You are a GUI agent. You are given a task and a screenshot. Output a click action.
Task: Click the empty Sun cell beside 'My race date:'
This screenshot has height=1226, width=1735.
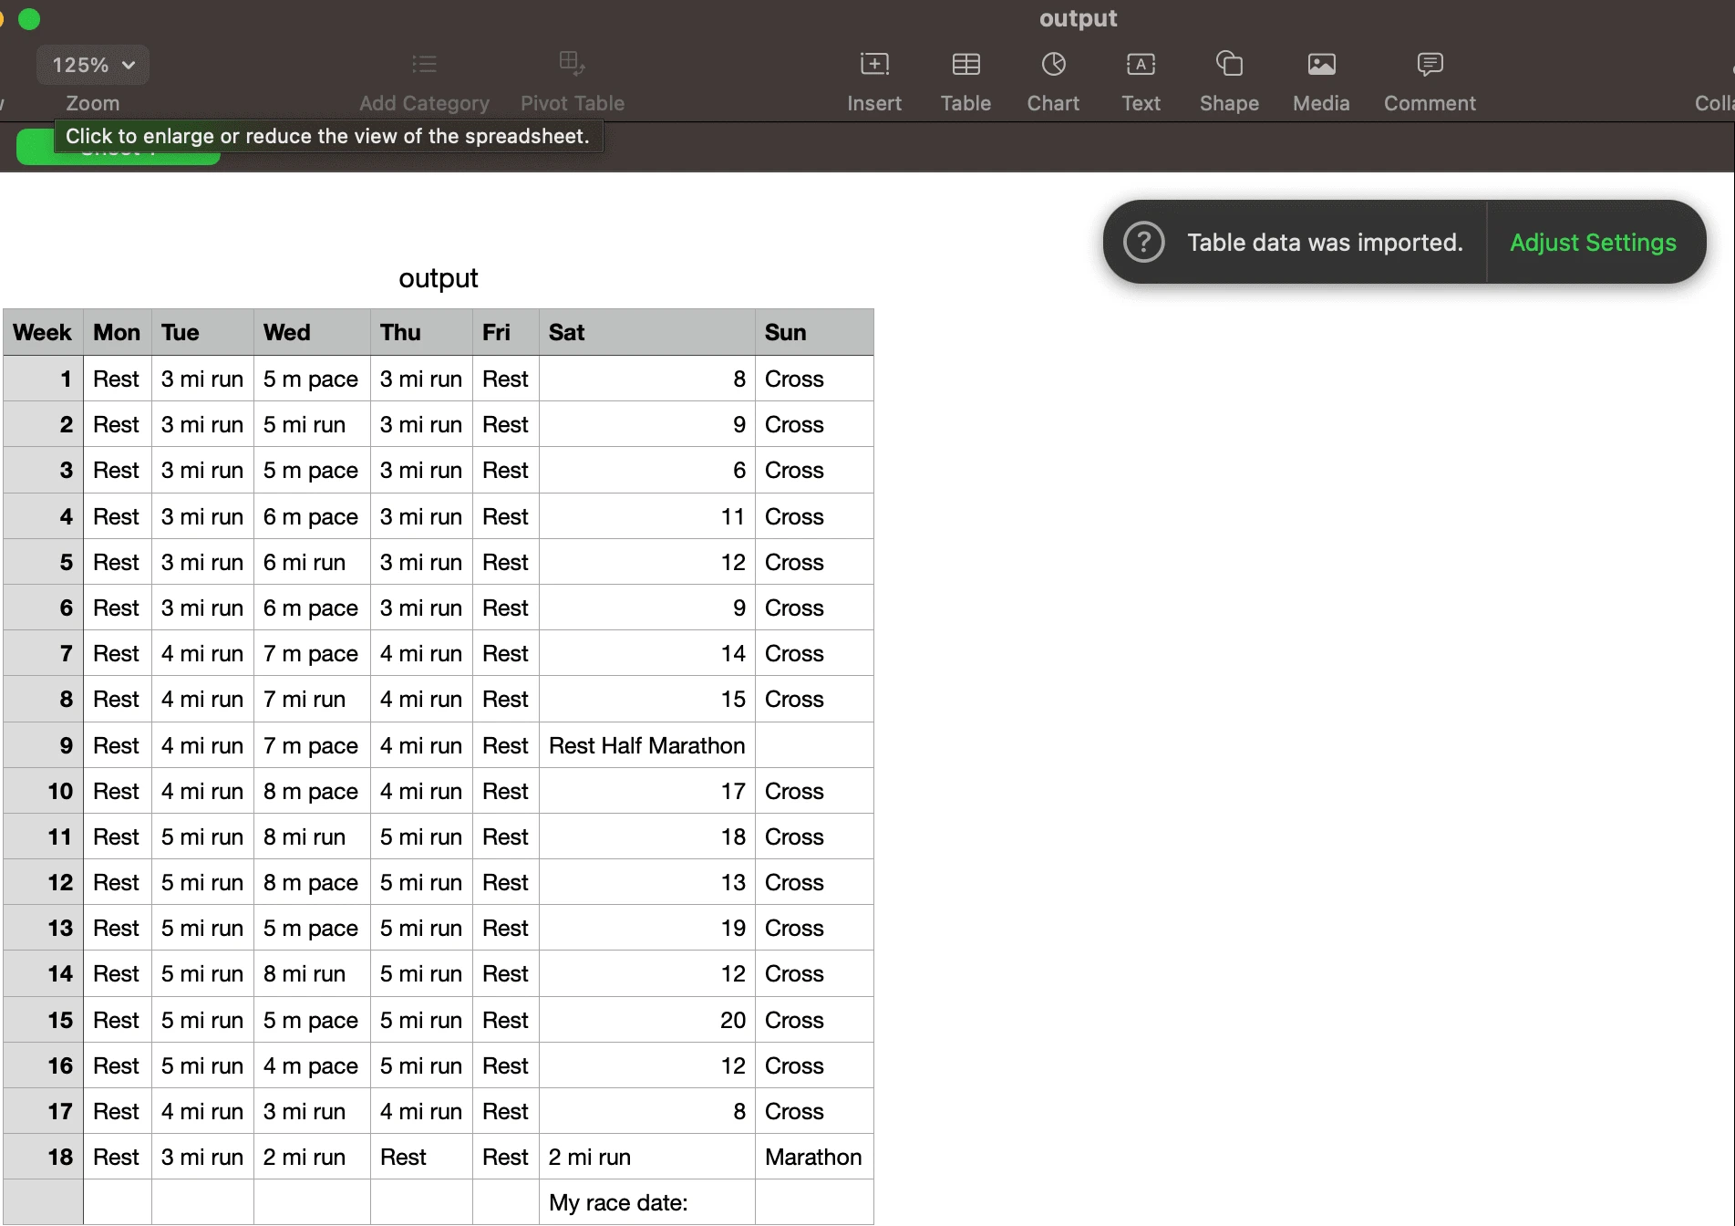point(814,1202)
